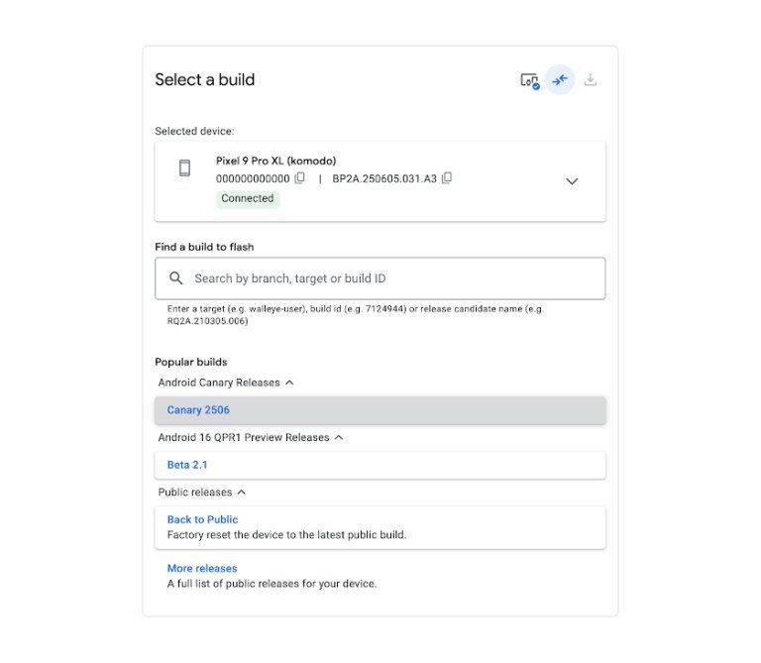Collapse Android 16 QPR1 Preview Releases section
The height and width of the screenshot is (663, 761).
click(339, 437)
